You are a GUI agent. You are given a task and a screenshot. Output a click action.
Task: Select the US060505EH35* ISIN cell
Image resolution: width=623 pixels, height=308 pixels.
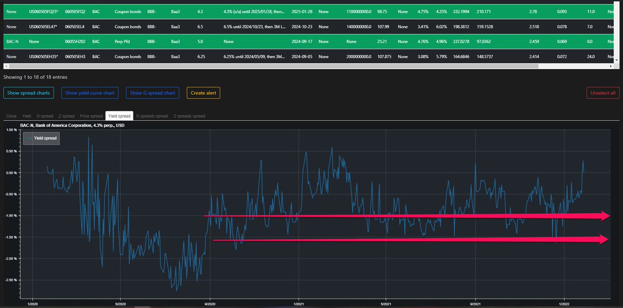point(43,56)
